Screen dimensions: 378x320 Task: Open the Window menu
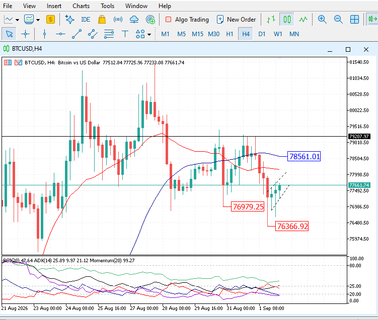tap(136, 6)
